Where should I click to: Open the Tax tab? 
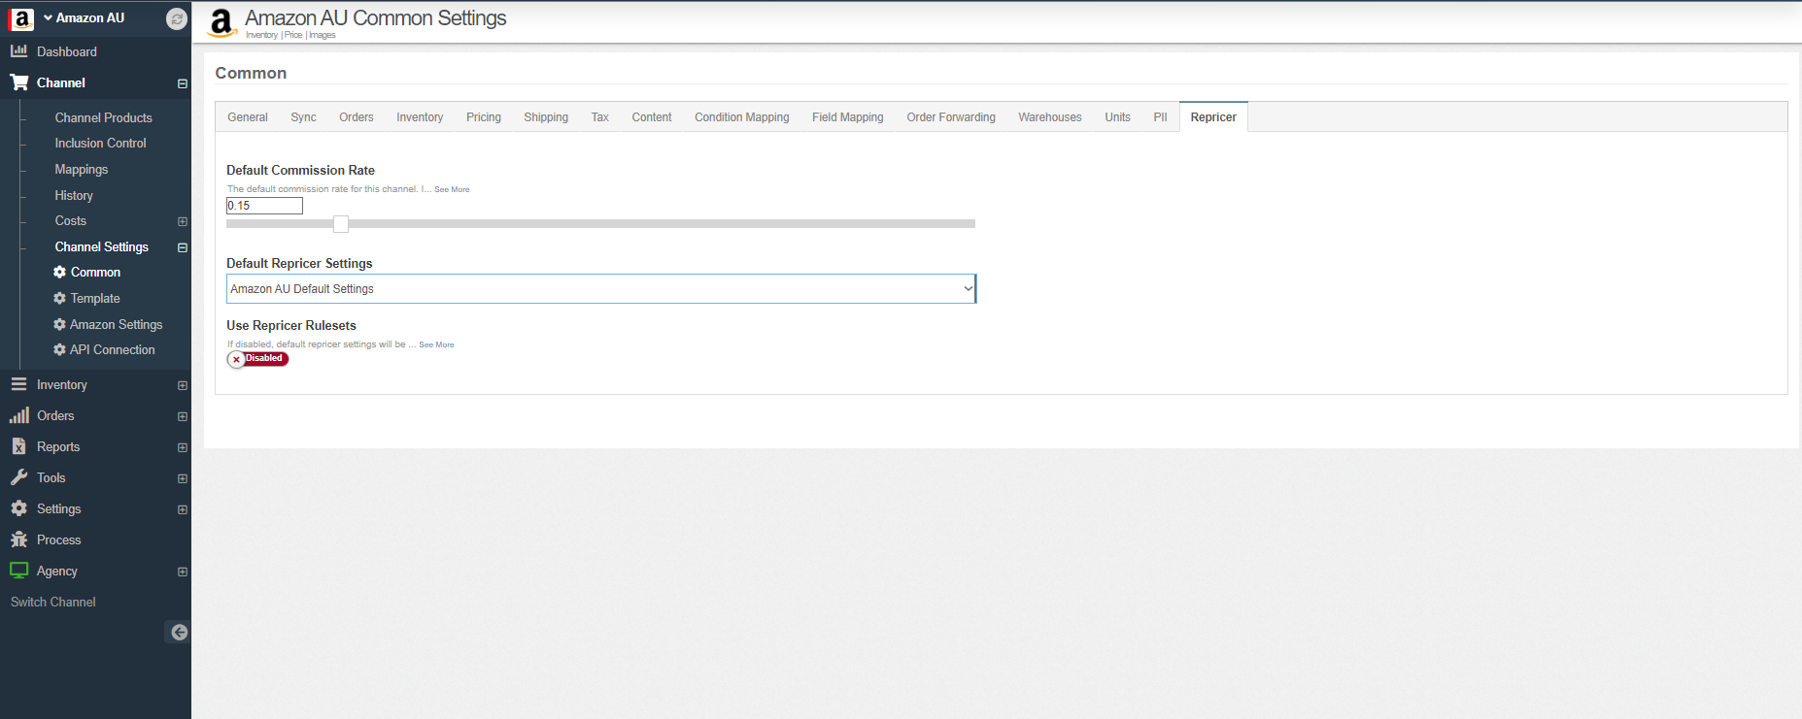pos(600,117)
